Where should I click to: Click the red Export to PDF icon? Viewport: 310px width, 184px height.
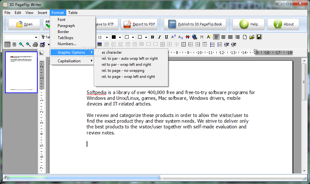[x=127, y=24]
